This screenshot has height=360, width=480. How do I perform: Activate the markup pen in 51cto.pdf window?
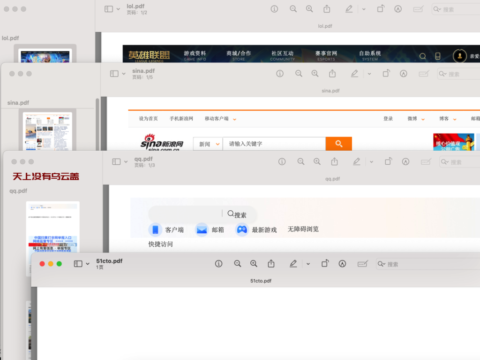tap(293, 264)
